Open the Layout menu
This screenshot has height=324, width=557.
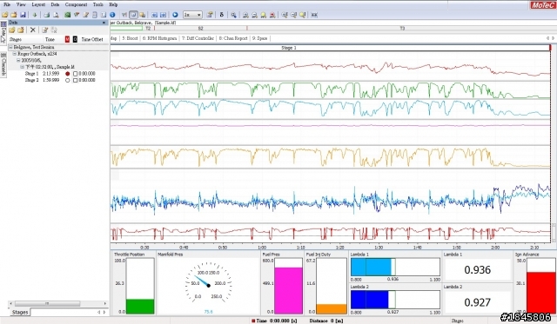pos(38,4)
